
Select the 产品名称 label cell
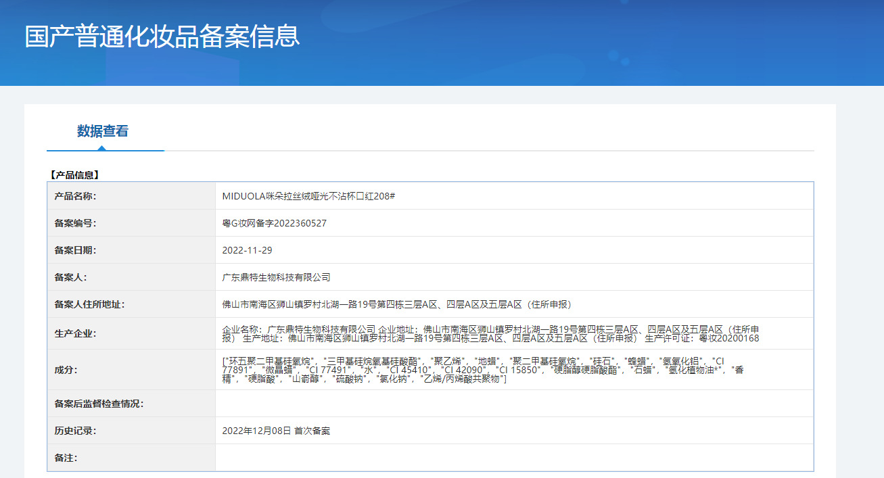(x=131, y=196)
